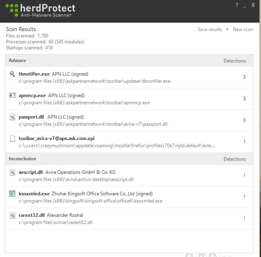Screen dimensions: 261x257
Task: Select the tbnotifier.exe result row
Action: pyautogui.click(x=119, y=77)
